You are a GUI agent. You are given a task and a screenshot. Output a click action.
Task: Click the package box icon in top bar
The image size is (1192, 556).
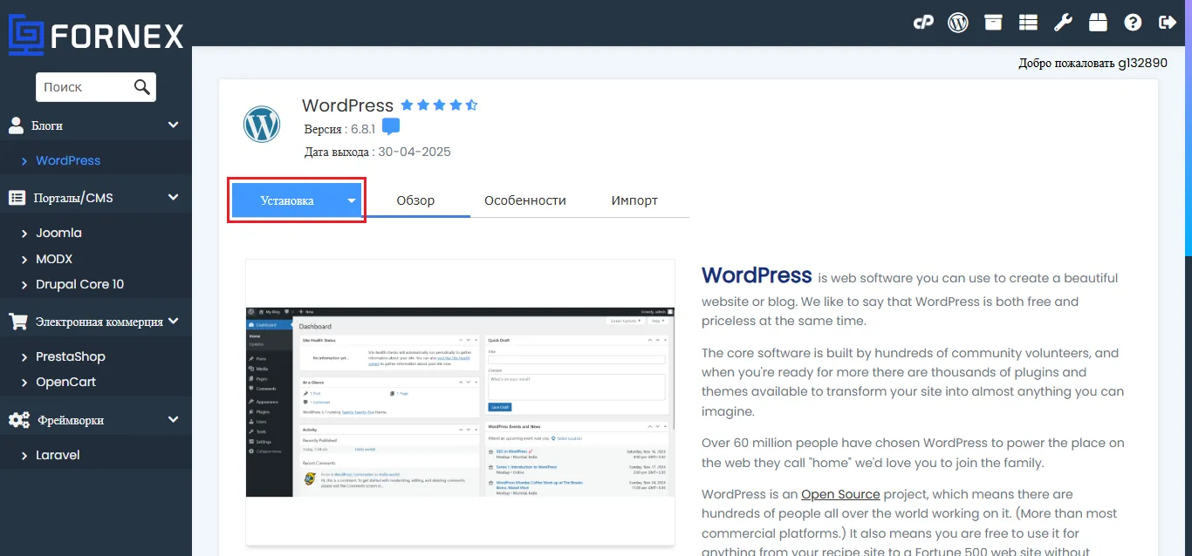[x=1098, y=23]
